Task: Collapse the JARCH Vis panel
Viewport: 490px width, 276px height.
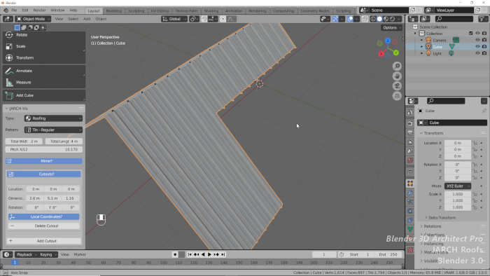Action: tap(7, 109)
